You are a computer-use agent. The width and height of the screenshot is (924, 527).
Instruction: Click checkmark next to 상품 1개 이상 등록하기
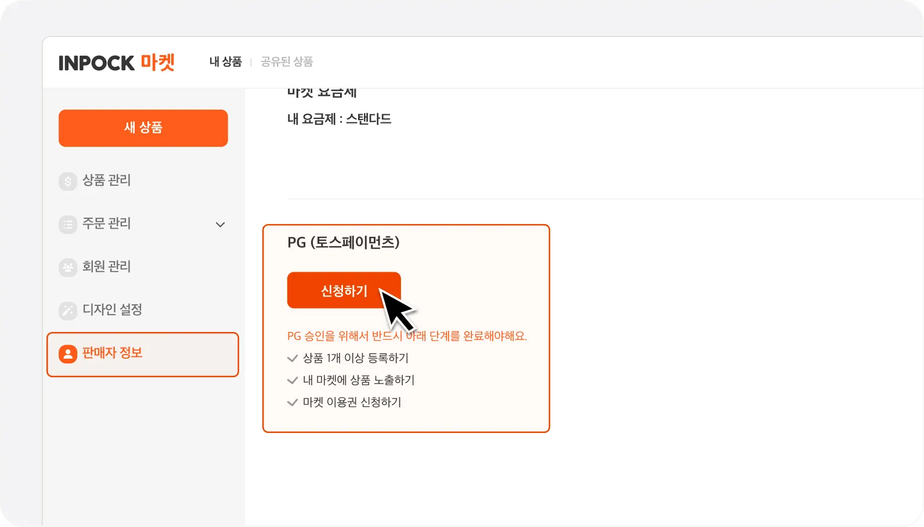point(293,359)
